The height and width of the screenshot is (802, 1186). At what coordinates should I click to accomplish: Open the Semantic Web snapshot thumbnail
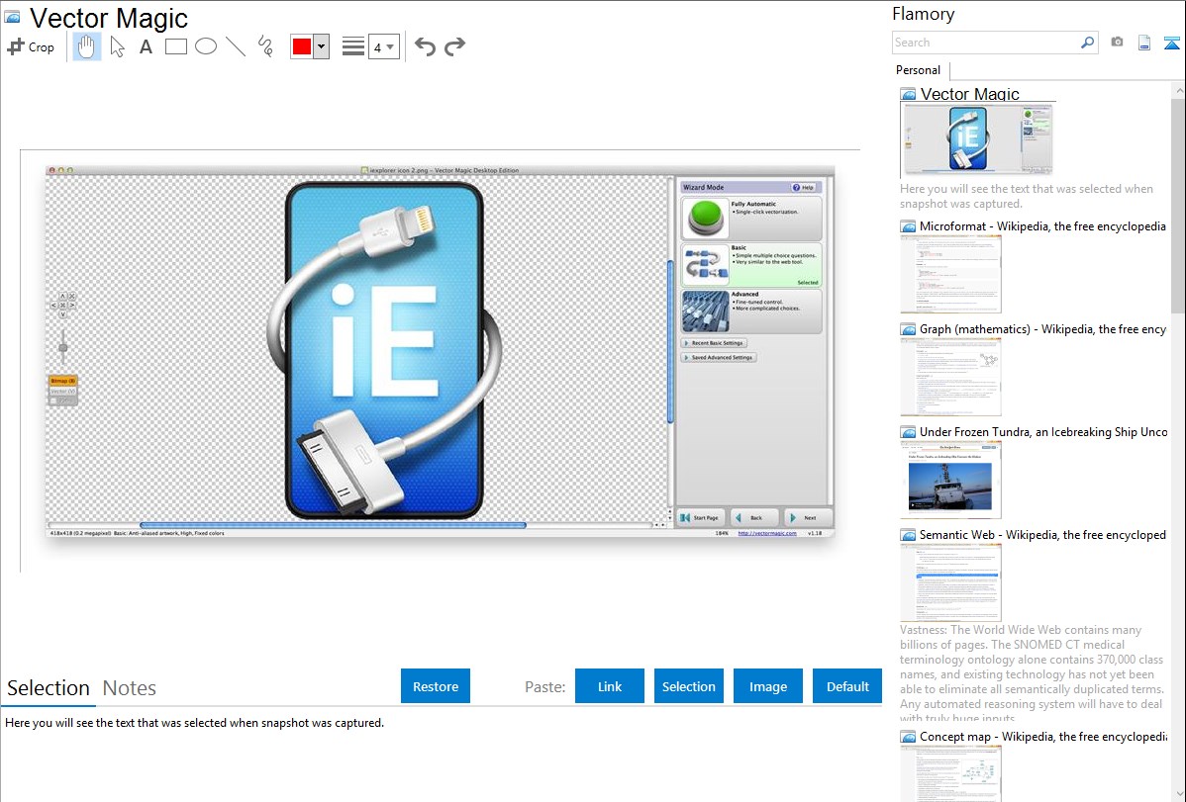point(950,582)
